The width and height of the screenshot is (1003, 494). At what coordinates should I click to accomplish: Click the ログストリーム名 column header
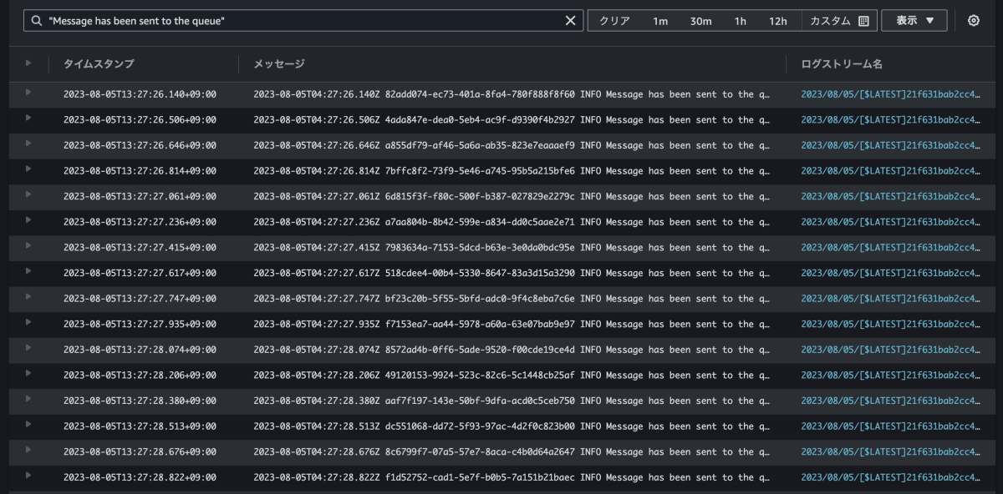click(x=842, y=63)
